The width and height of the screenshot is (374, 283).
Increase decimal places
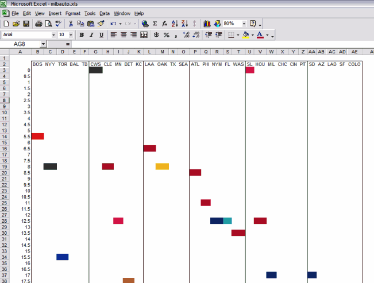[186, 35]
